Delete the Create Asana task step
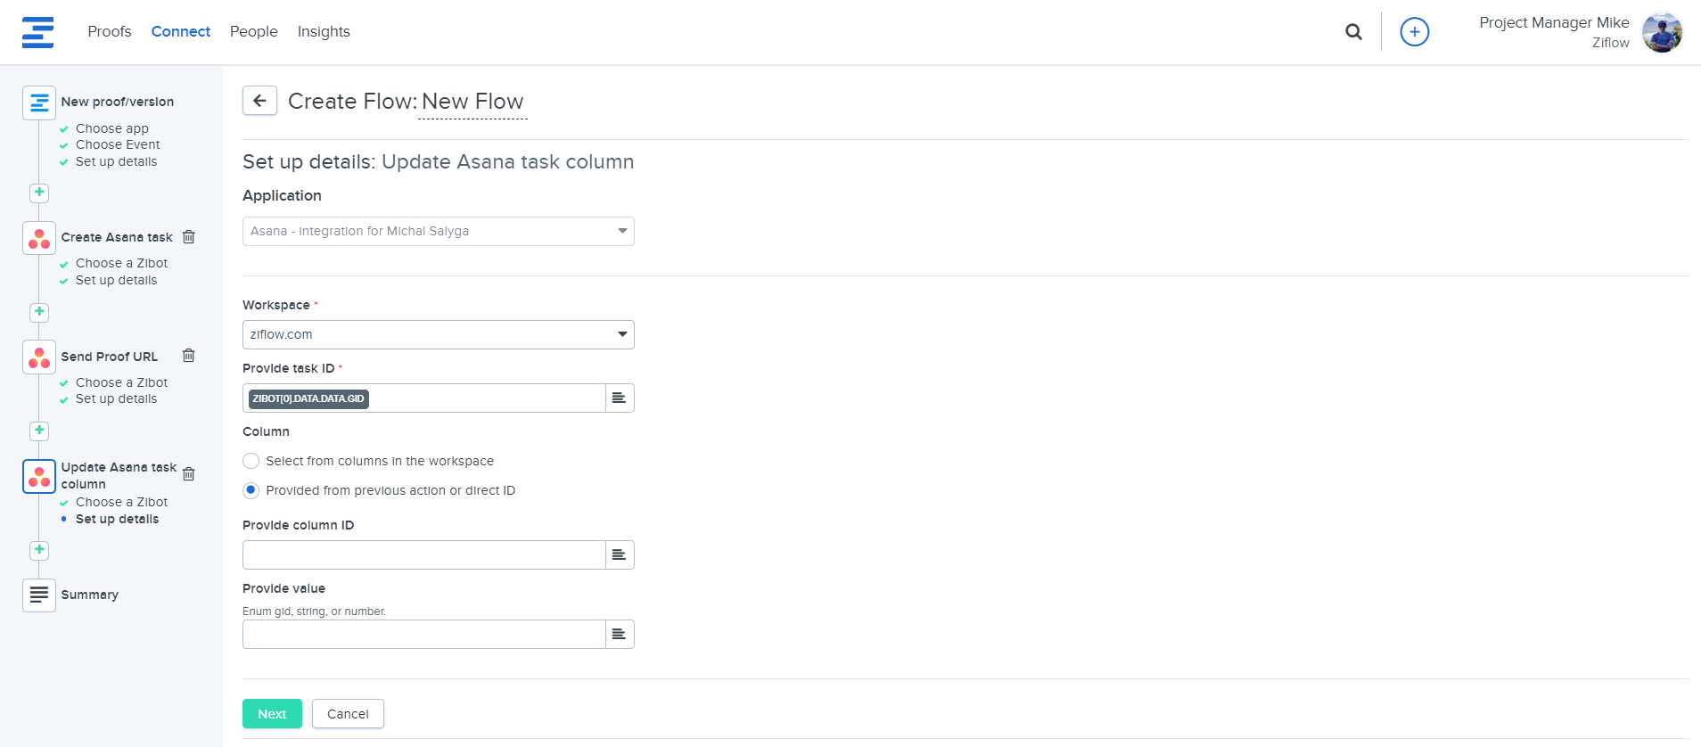The width and height of the screenshot is (1701, 747). click(189, 237)
